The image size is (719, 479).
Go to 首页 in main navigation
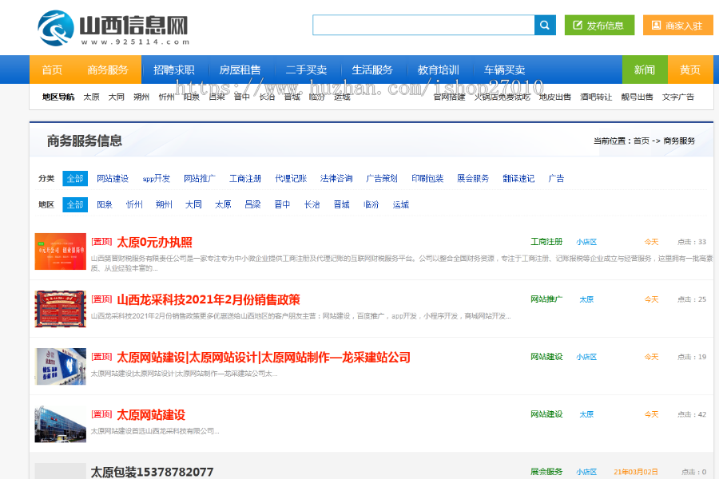(52, 69)
